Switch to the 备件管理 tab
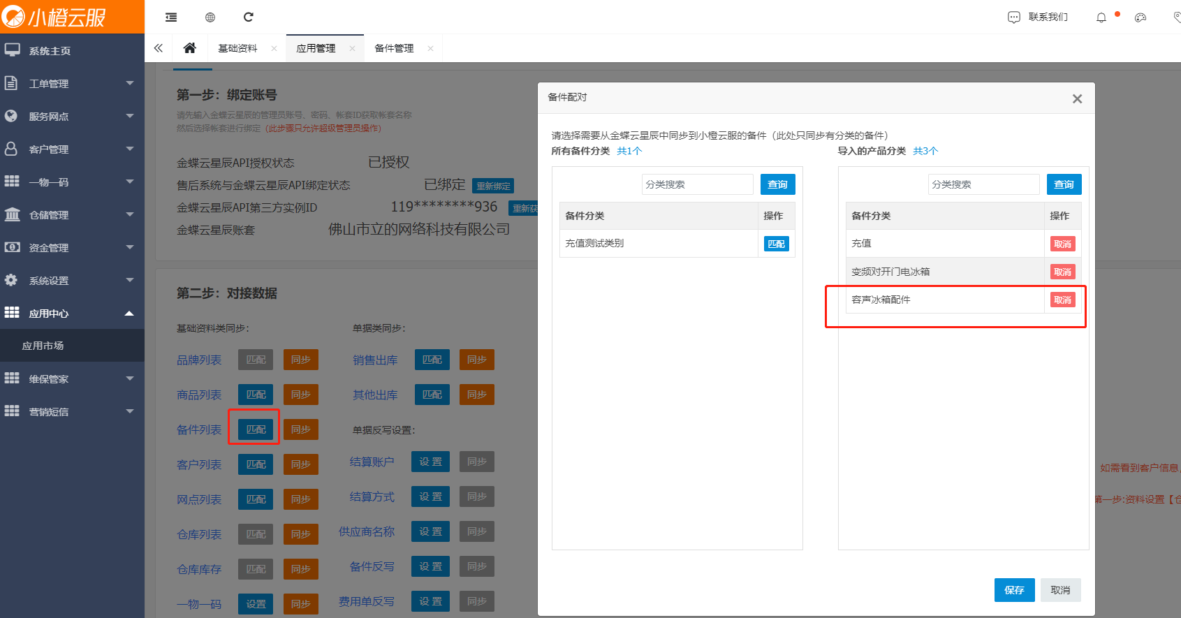Image resolution: width=1181 pixels, height=618 pixels. (394, 48)
